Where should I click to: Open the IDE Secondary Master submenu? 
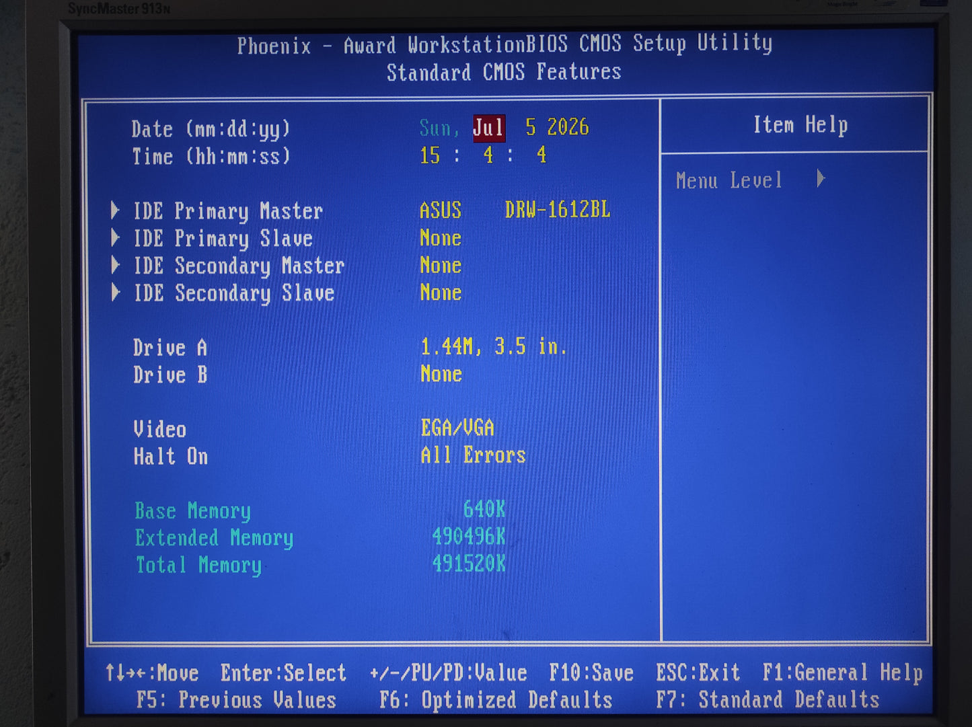pyautogui.click(x=239, y=266)
